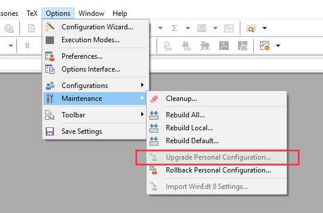Expand the Toolbar submenu arrow
Image resolution: width=323 pixels, height=213 pixels.
pyautogui.click(x=142, y=114)
